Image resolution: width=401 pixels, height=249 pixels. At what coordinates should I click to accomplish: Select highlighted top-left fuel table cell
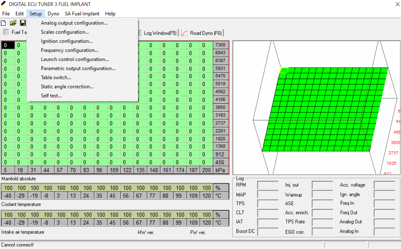click(8, 45)
